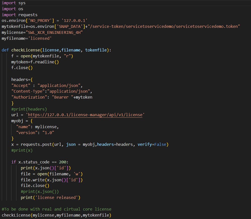The height and width of the screenshot is (219, 251).
Task: Click the file.write(x.json()['id']) line
Action: tap(52, 180)
